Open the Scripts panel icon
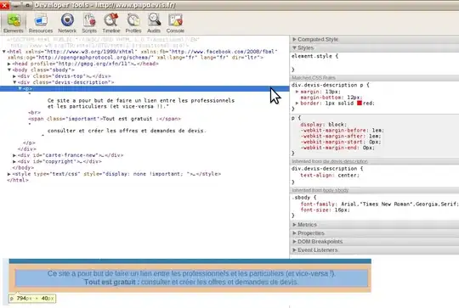 [89, 24]
